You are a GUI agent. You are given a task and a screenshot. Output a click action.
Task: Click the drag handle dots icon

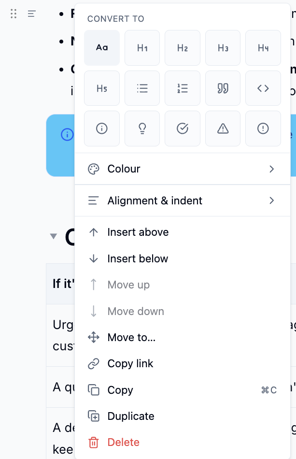(x=14, y=14)
